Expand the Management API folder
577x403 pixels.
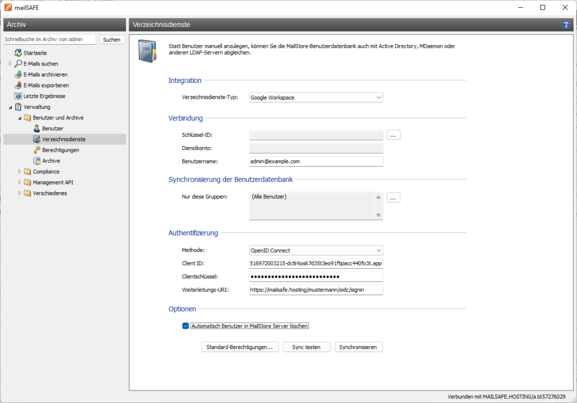click(x=19, y=182)
